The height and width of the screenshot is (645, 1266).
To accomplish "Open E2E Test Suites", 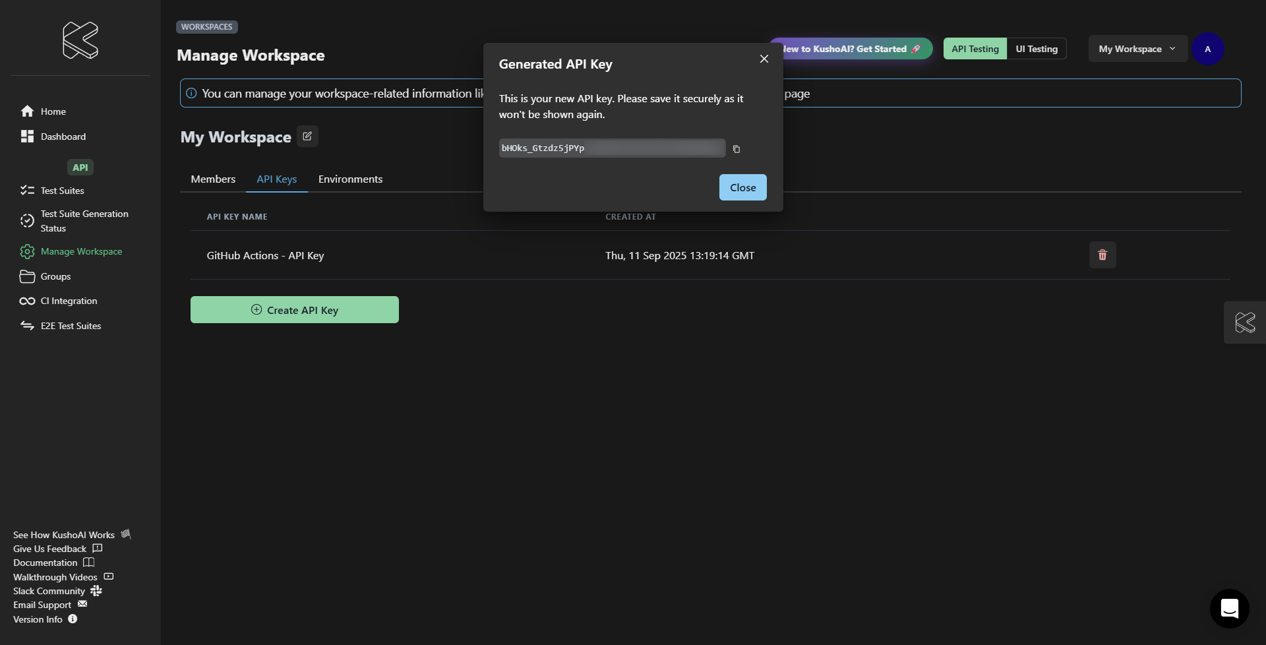I will coord(71,326).
